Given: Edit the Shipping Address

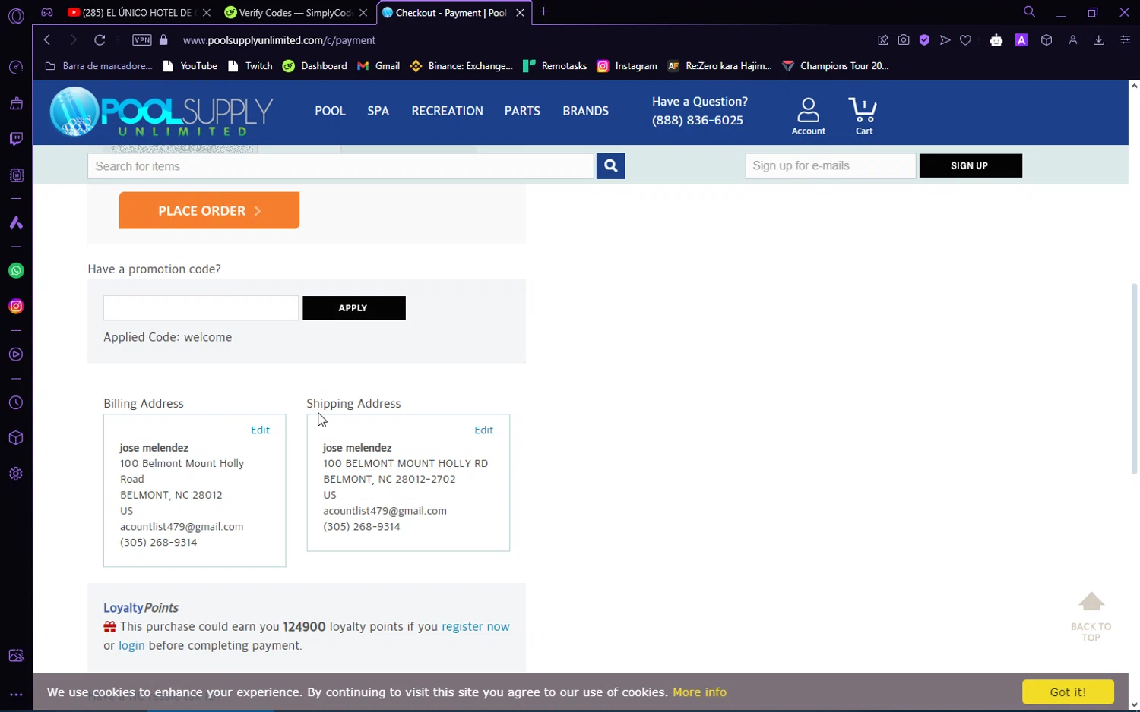Looking at the screenshot, I should click(483, 430).
